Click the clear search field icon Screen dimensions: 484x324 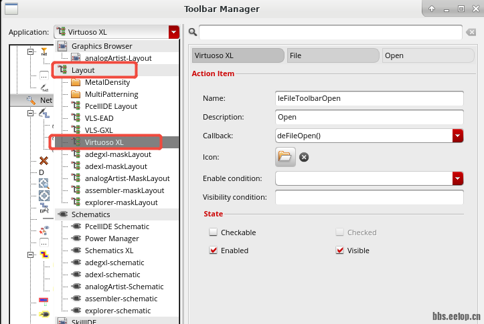click(471, 32)
